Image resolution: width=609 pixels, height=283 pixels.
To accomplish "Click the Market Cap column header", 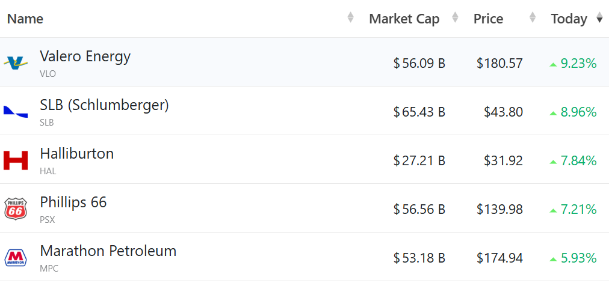I will point(404,19).
